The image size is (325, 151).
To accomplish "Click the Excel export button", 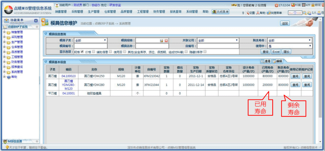I will point(276,52).
